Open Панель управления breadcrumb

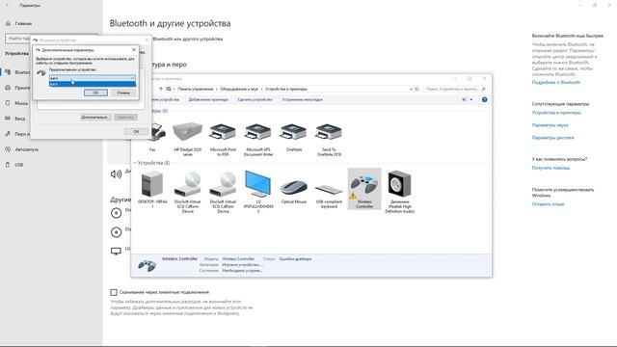(x=195, y=89)
